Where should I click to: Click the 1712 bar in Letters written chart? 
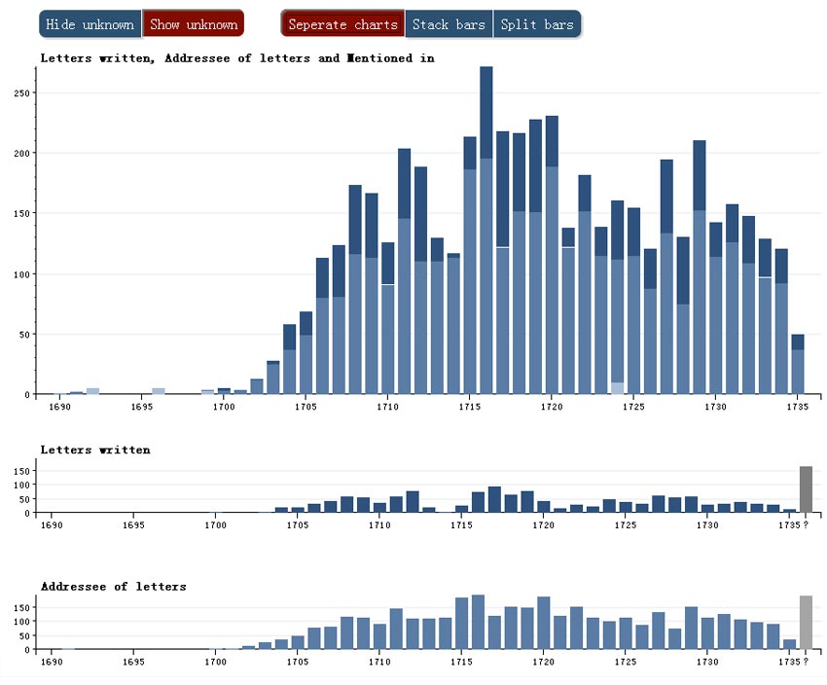click(413, 501)
